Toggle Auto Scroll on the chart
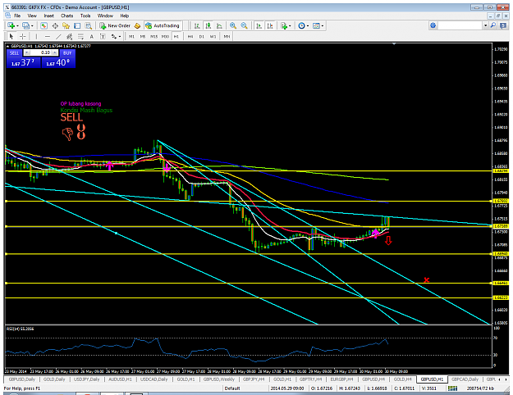Viewport: 513px width, 395px height. 259,25
